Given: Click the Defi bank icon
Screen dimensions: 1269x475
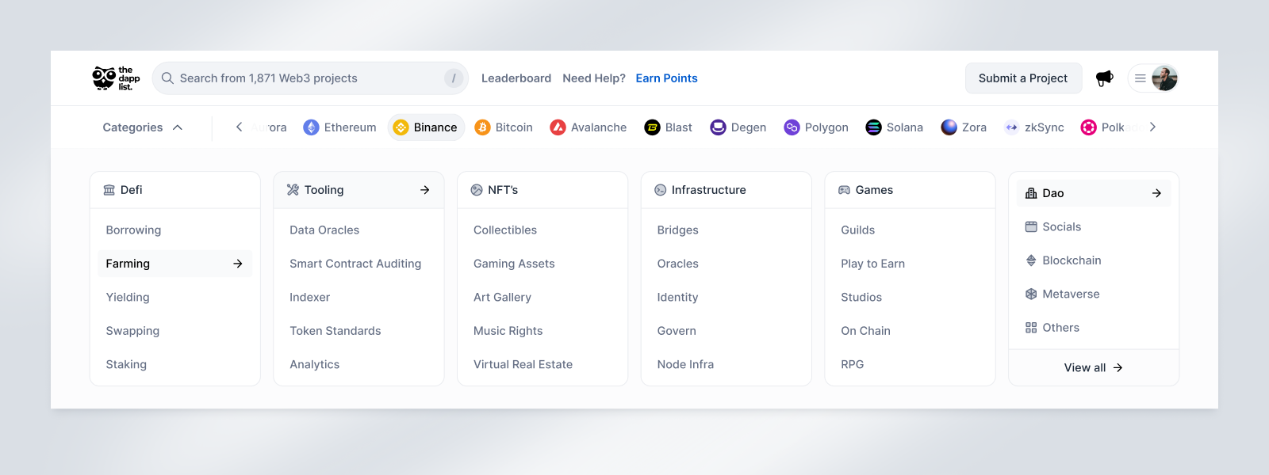Looking at the screenshot, I should pos(109,190).
